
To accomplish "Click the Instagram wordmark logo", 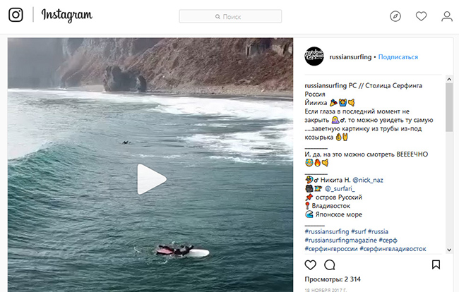I will pos(67,16).
